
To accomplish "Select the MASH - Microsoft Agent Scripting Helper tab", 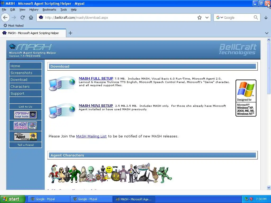I will click(33, 33).
